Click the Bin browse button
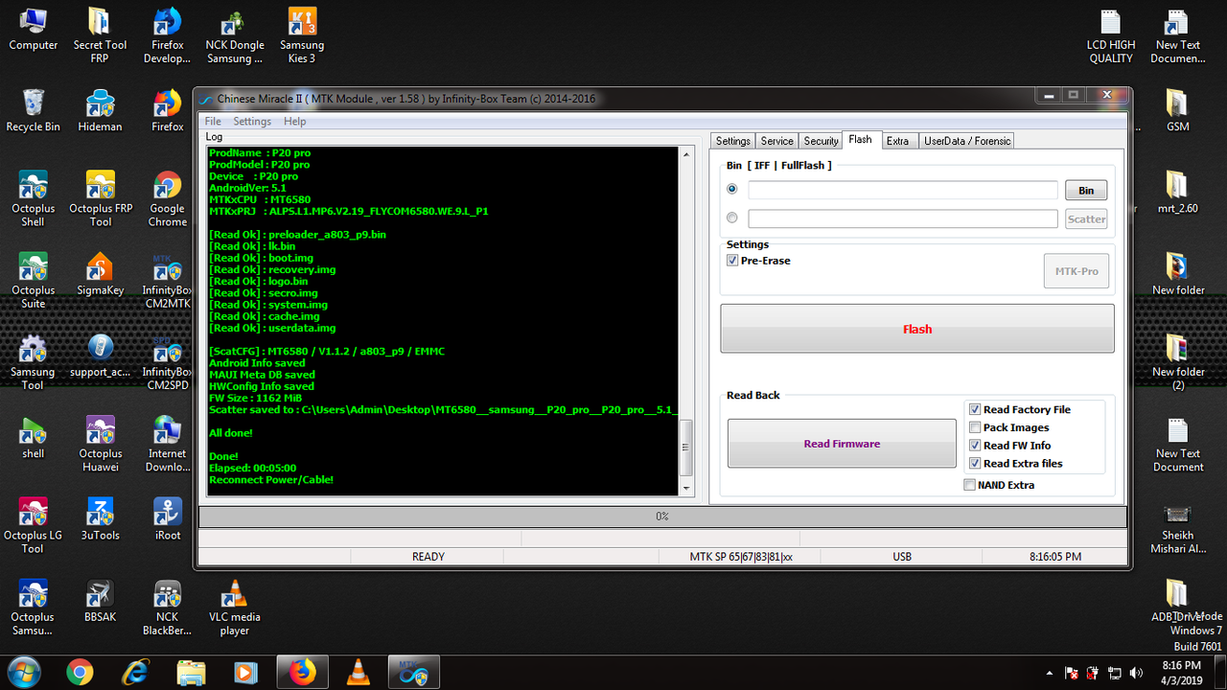 tap(1086, 190)
